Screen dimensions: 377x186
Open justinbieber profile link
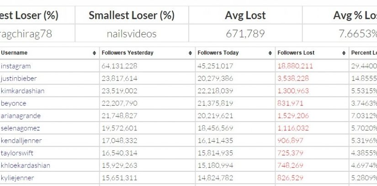click(19, 79)
